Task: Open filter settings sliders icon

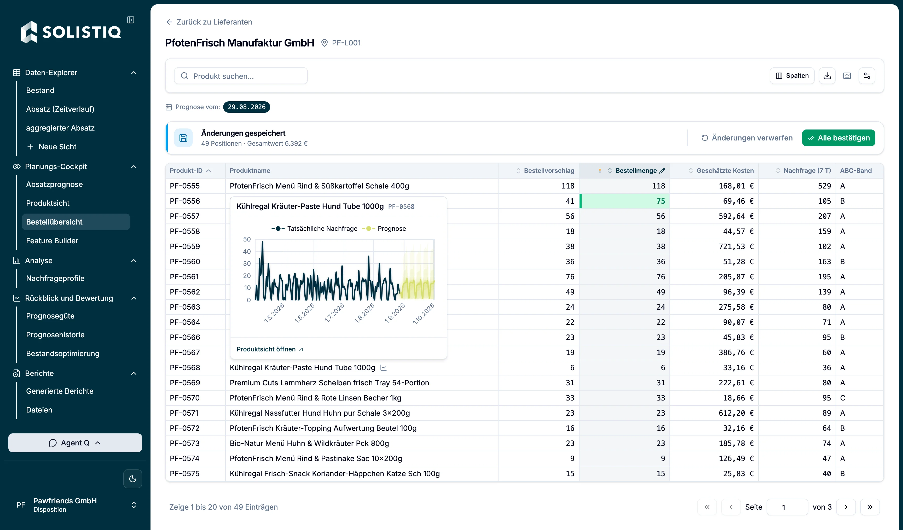Action: pos(867,75)
